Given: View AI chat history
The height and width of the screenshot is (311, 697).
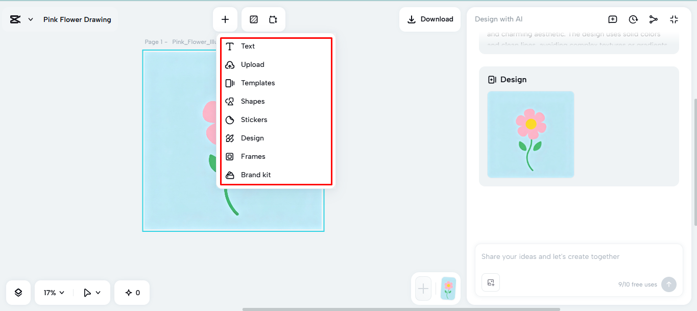Looking at the screenshot, I should [x=633, y=19].
